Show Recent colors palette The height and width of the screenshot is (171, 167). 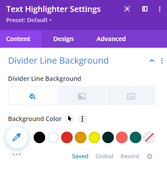(x=130, y=156)
